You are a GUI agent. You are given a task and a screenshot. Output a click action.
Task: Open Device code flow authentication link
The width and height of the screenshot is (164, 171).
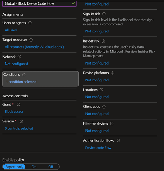[98, 148]
